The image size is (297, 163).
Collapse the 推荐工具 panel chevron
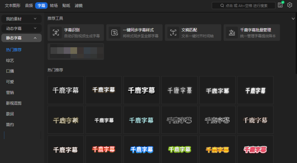click(293, 19)
